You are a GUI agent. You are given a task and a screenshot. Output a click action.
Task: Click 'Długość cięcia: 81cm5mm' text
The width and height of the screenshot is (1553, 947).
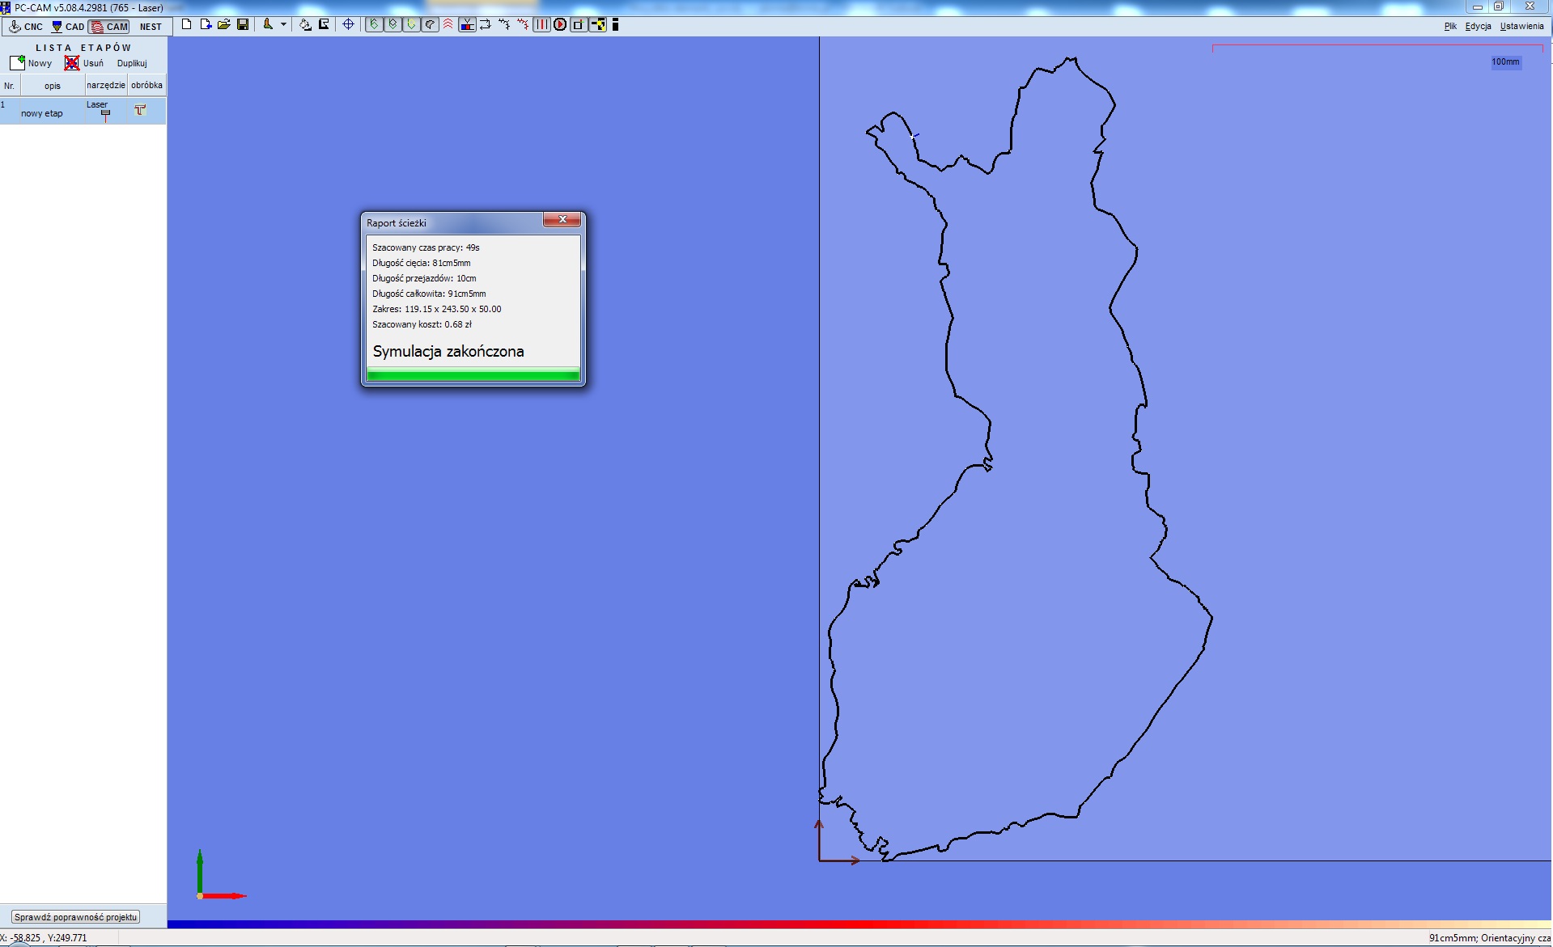point(421,263)
